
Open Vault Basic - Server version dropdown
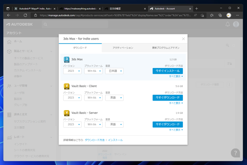(72, 124)
